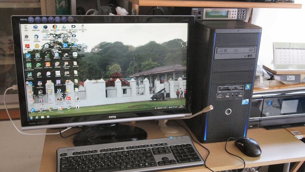Image resolution: width=305 pixels, height=172 pixels.
Task: Open Internet Explorer from the taskbar
Action: coord(36,117)
